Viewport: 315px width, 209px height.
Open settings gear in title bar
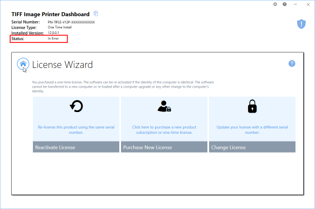point(275,4)
